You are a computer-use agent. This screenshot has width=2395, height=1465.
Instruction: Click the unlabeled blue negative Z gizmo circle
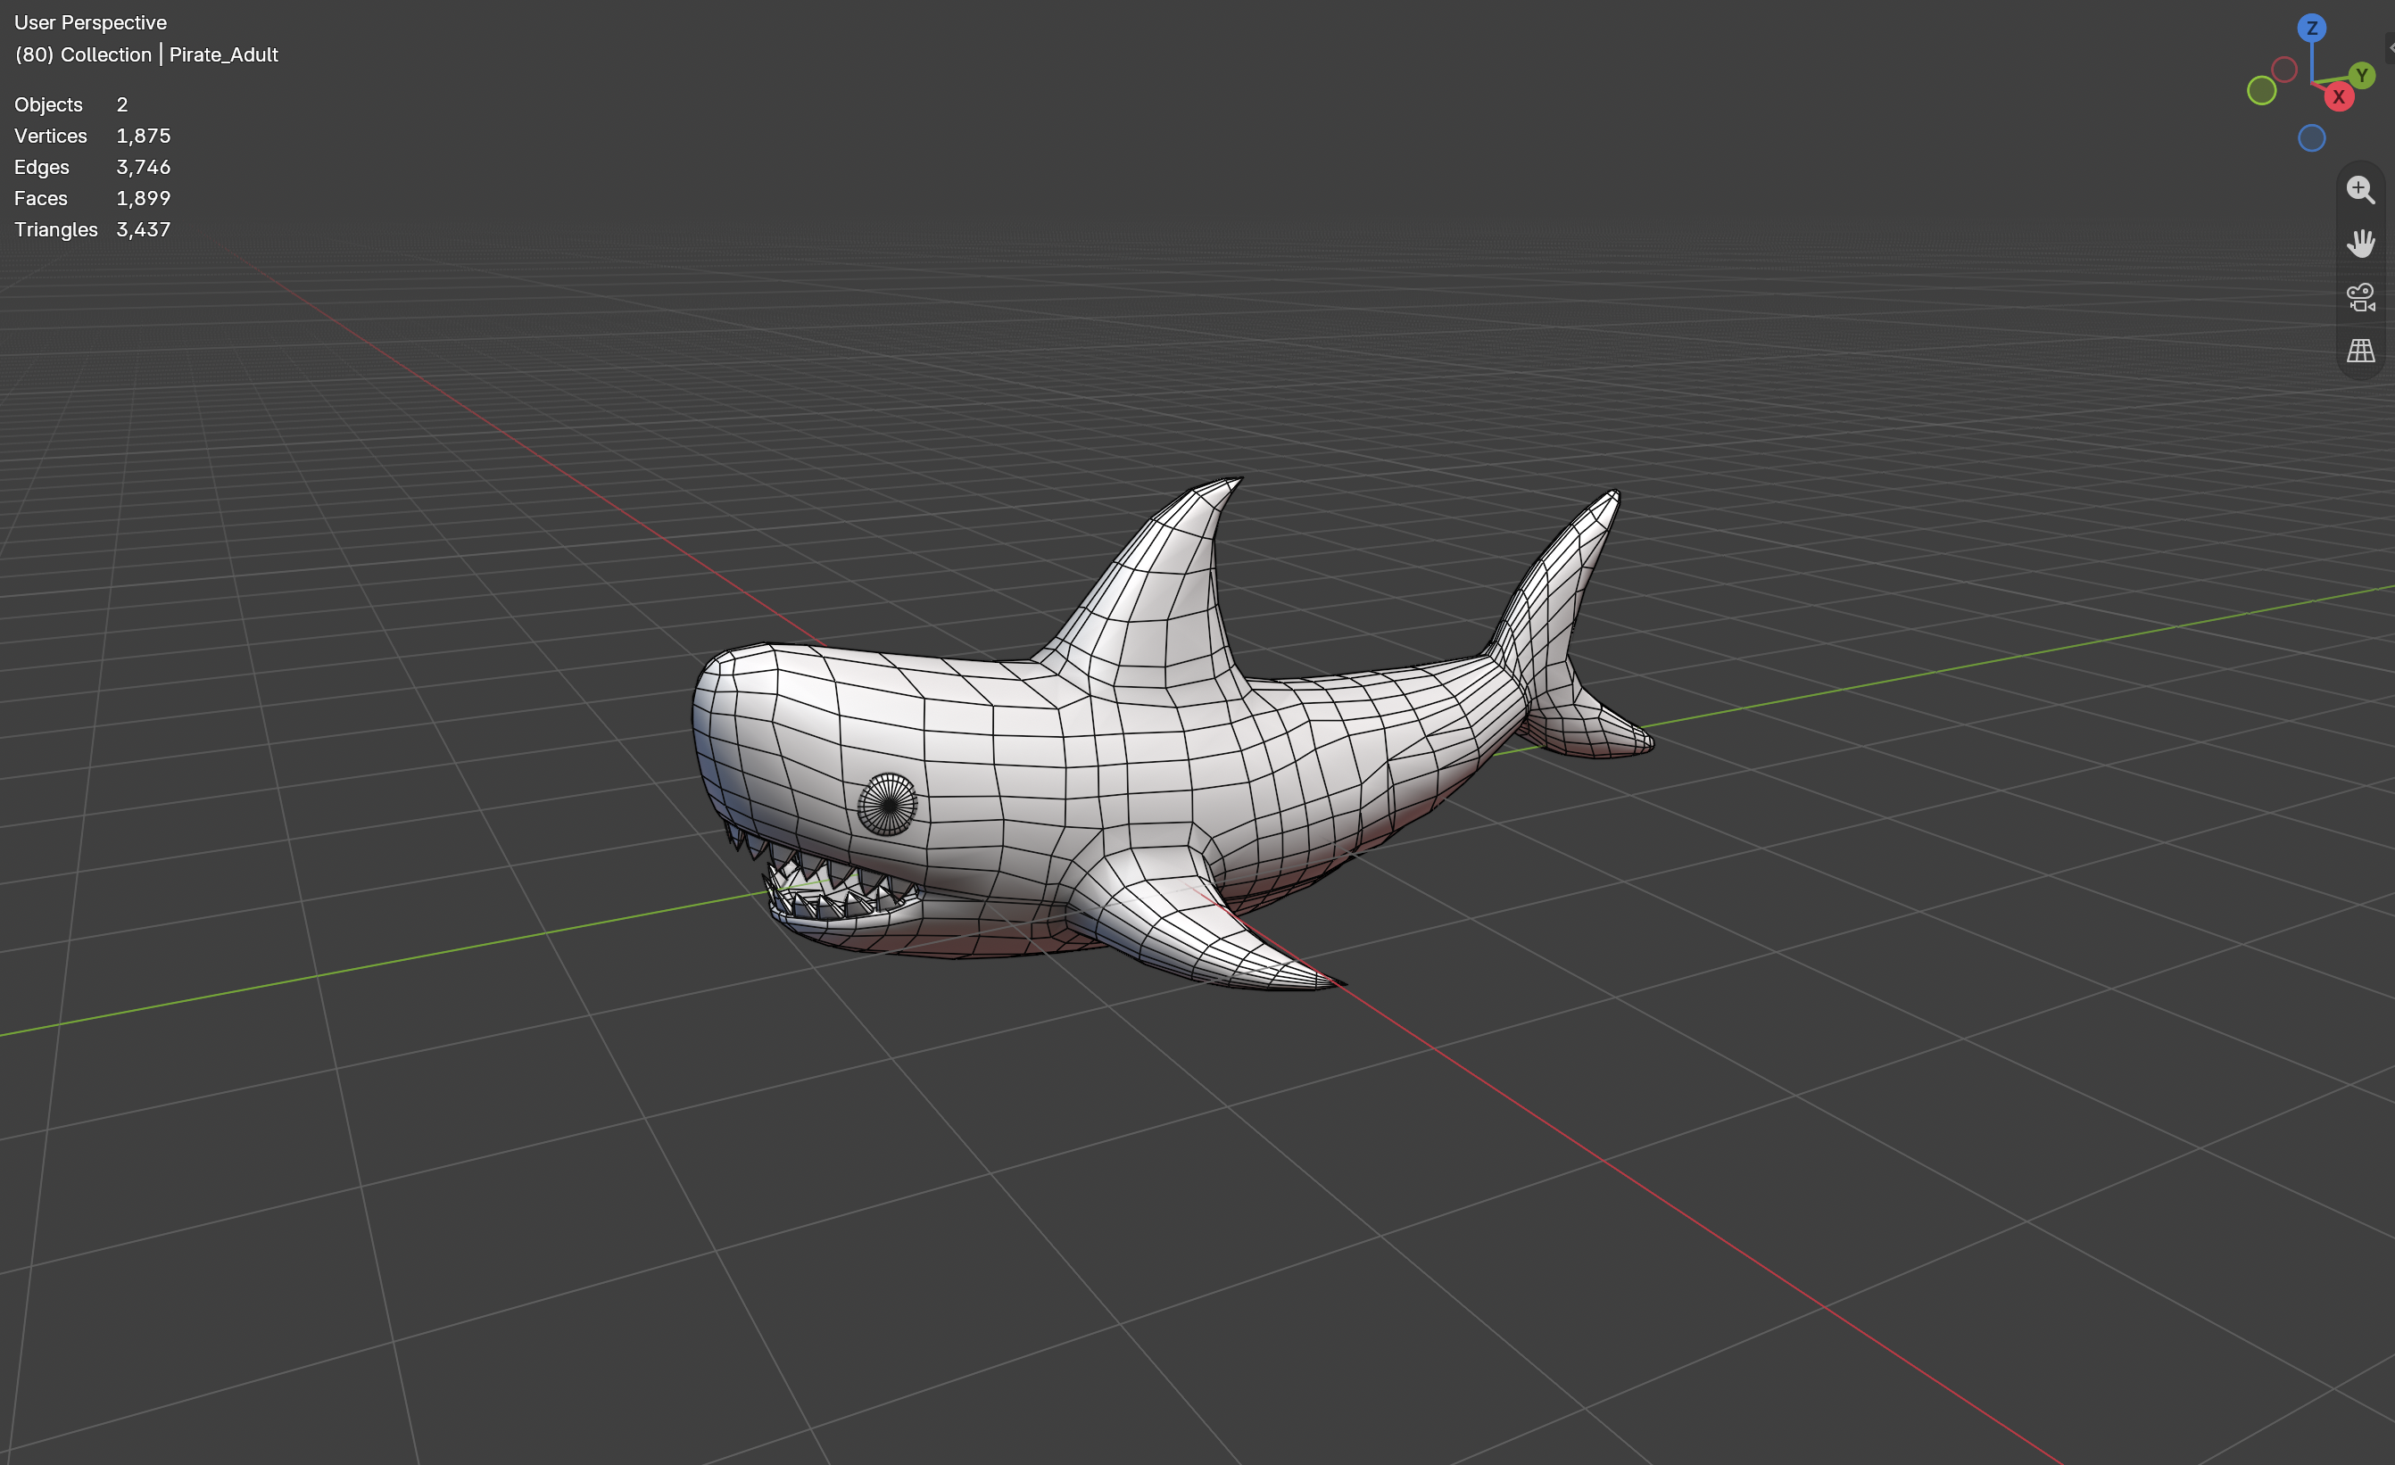pos(2311,138)
